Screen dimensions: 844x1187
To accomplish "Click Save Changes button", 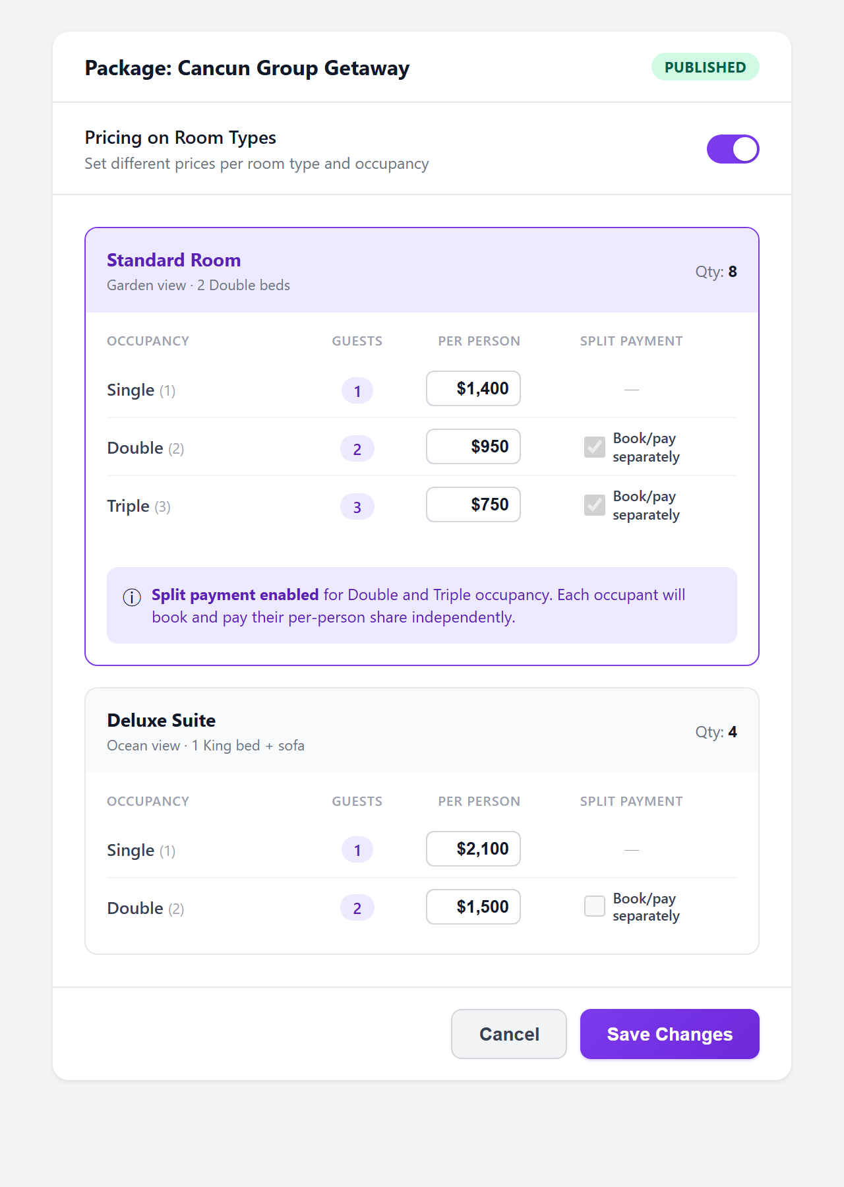I will (x=669, y=1034).
